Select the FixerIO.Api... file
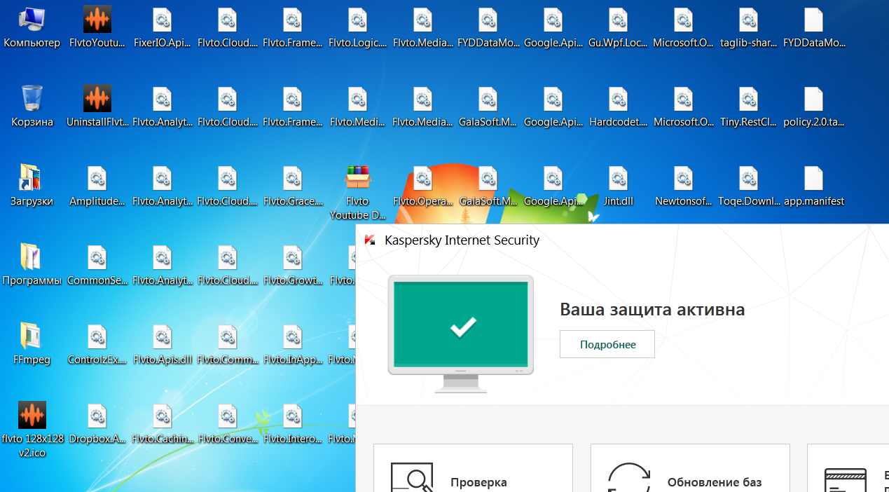889x492 pixels. coord(163,28)
